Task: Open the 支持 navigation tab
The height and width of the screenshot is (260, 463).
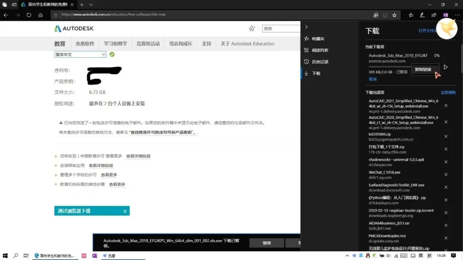Action: coord(206,44)
